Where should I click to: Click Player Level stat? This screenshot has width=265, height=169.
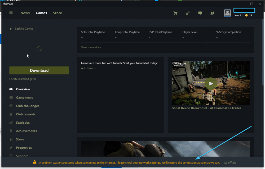[190, 34]
